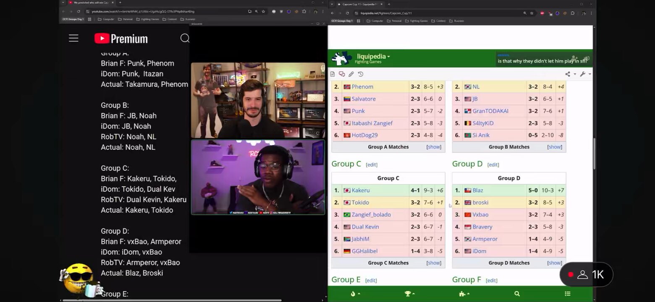Open the YouTube search magnifier

coord(185,39)
